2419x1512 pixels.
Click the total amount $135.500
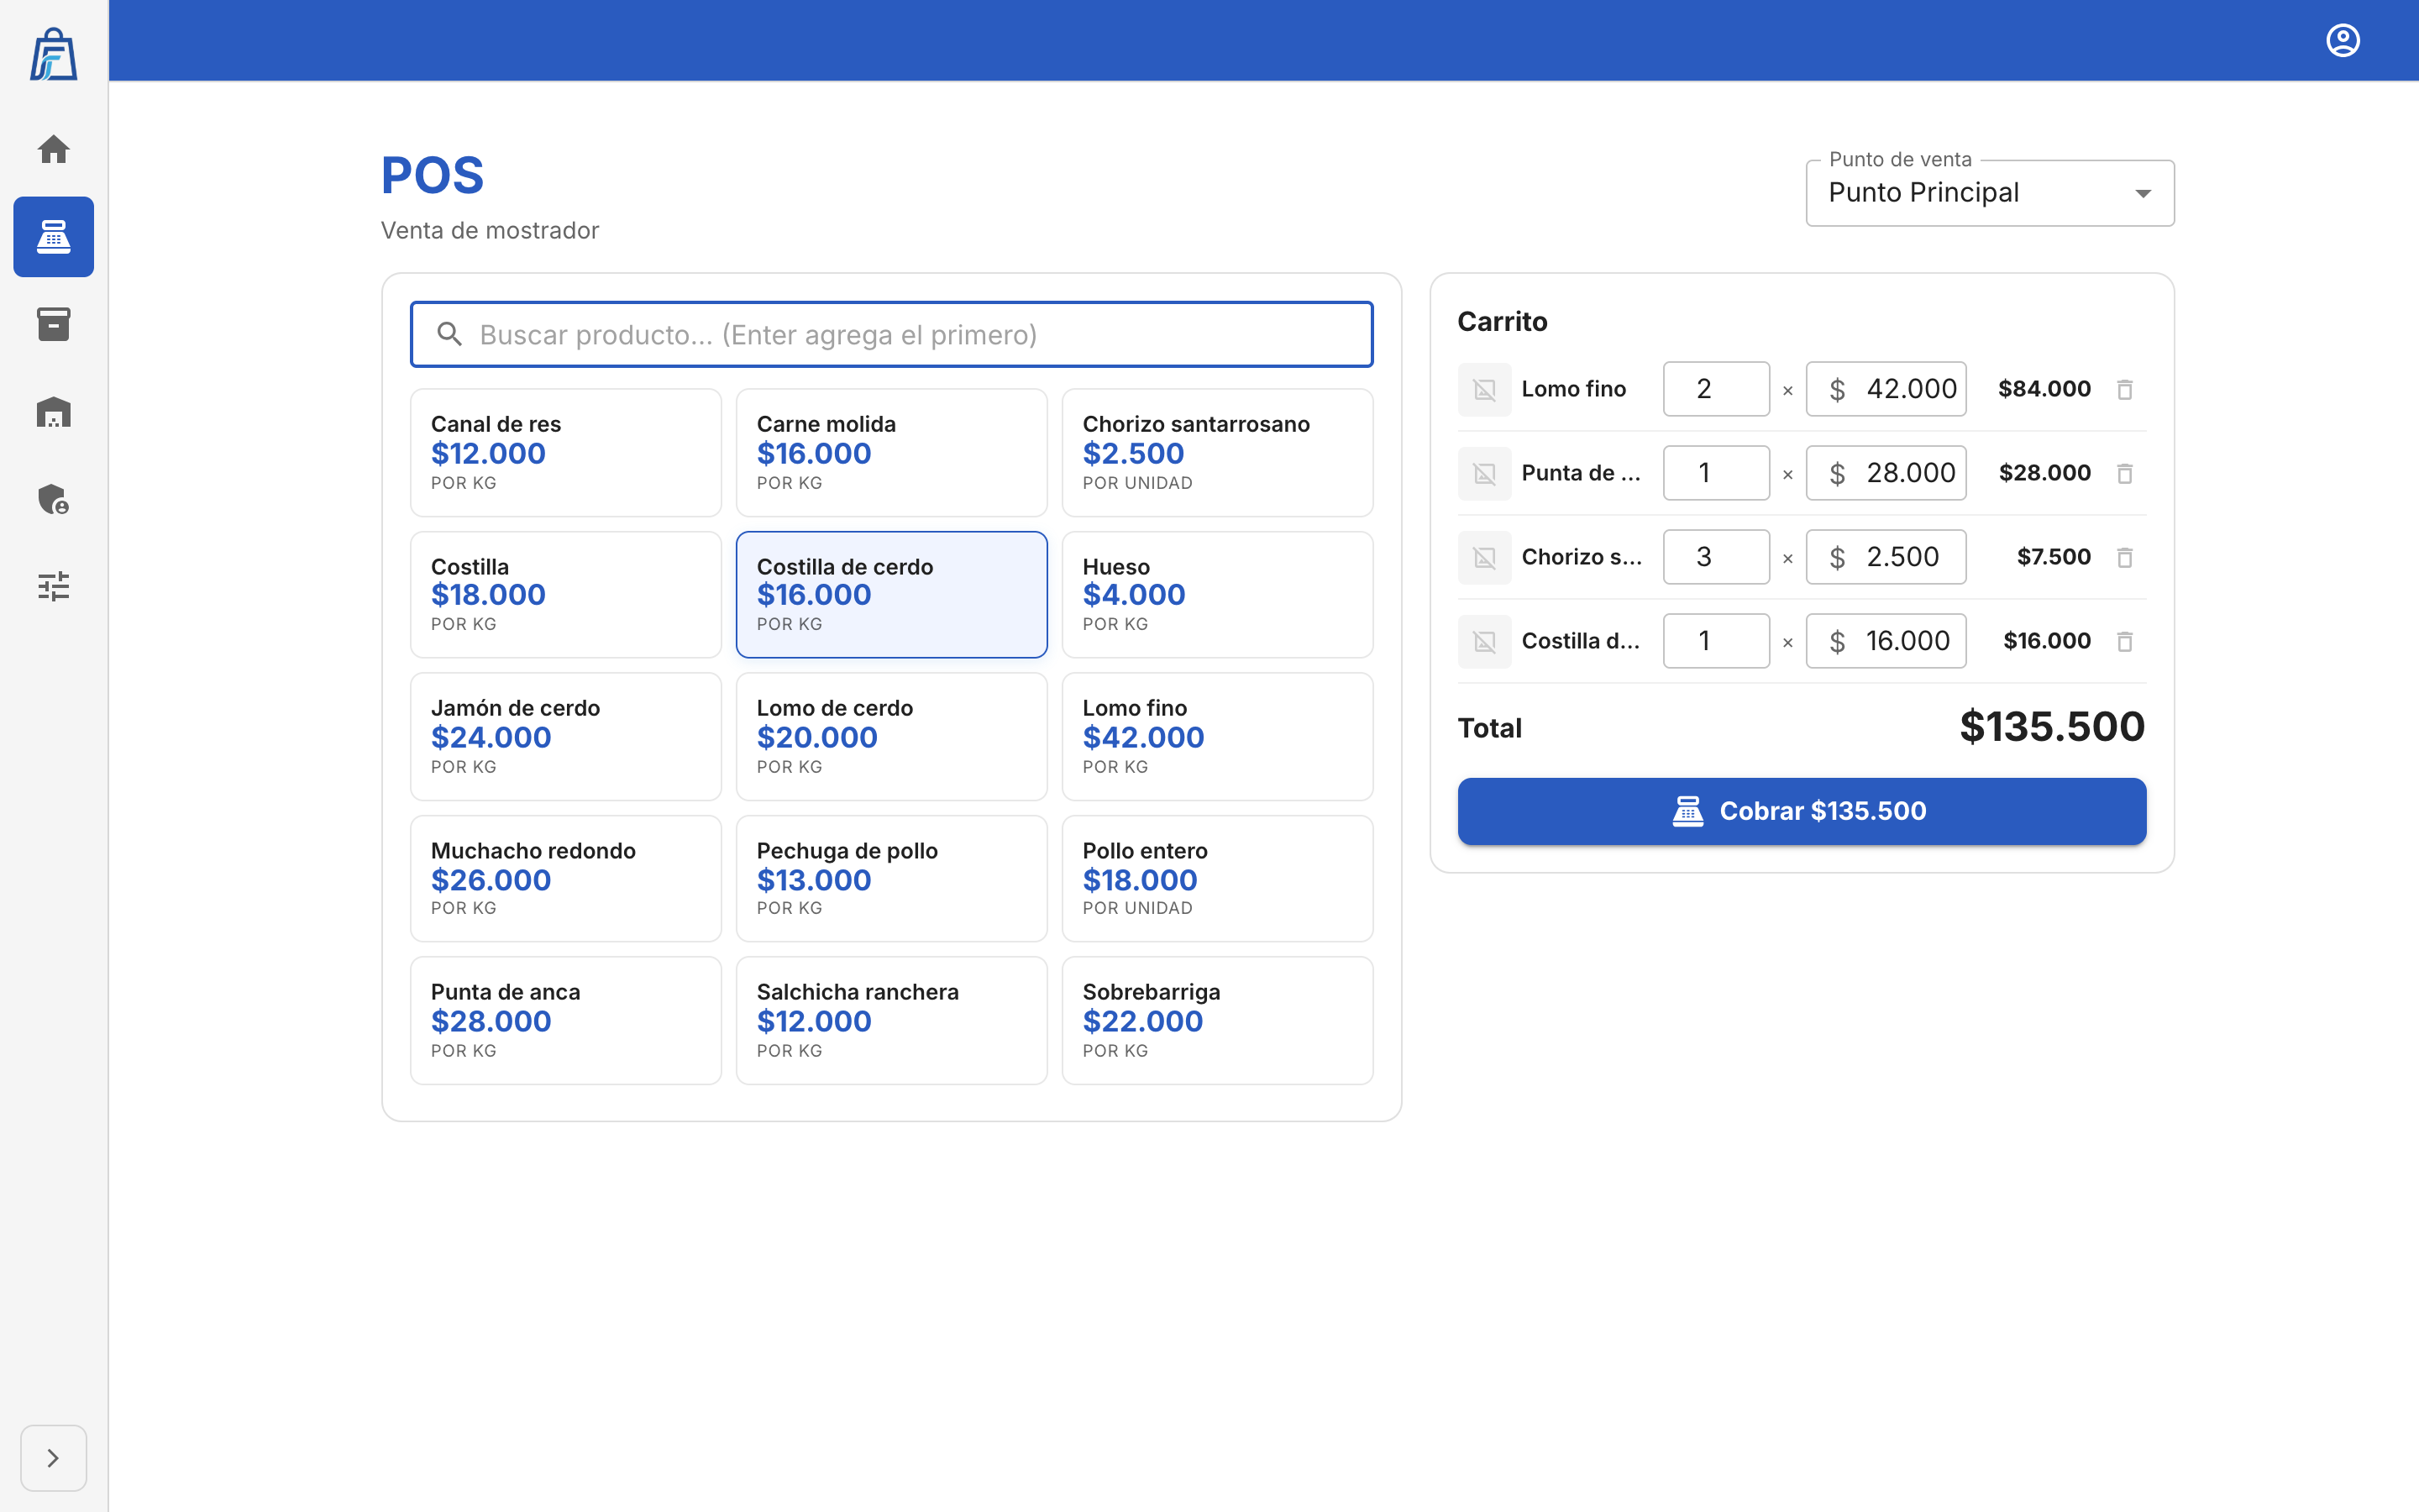pos(2052,727)
